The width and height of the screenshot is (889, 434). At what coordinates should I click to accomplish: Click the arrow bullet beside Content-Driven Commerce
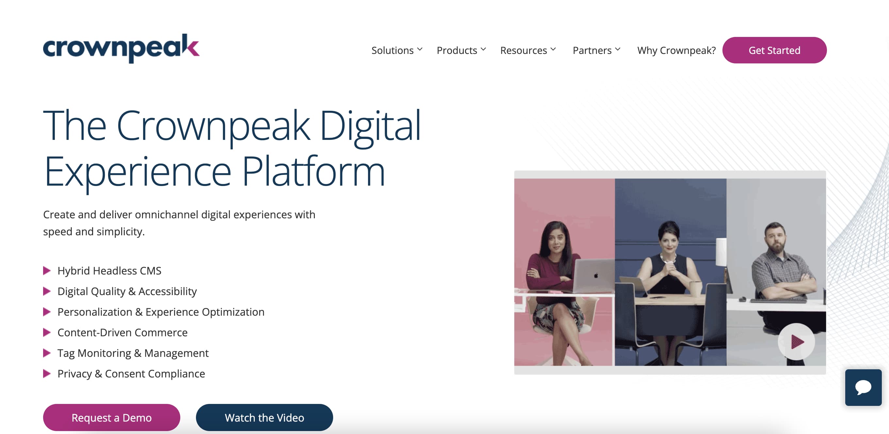[x=47, y=332]
